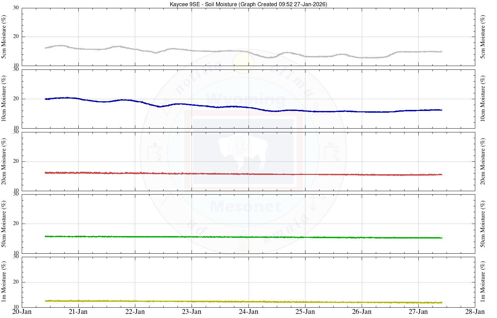Screen dimensions: 497x318
Task: Select the 23-Jan date label
Action: click(x=192, y=312)
